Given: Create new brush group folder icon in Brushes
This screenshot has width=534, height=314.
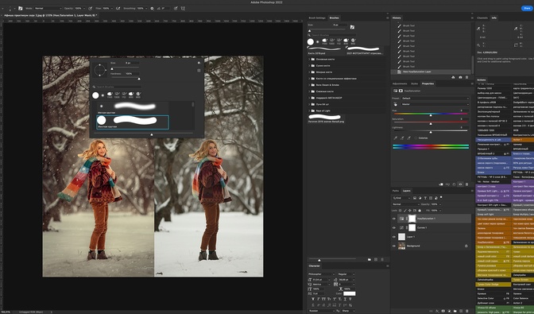Looking at the screenshot, I should [370, 259].
